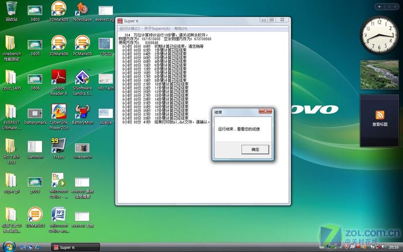Launch the NovoEase shortcut
Viewport: 403px width, 252px height.
82,11
